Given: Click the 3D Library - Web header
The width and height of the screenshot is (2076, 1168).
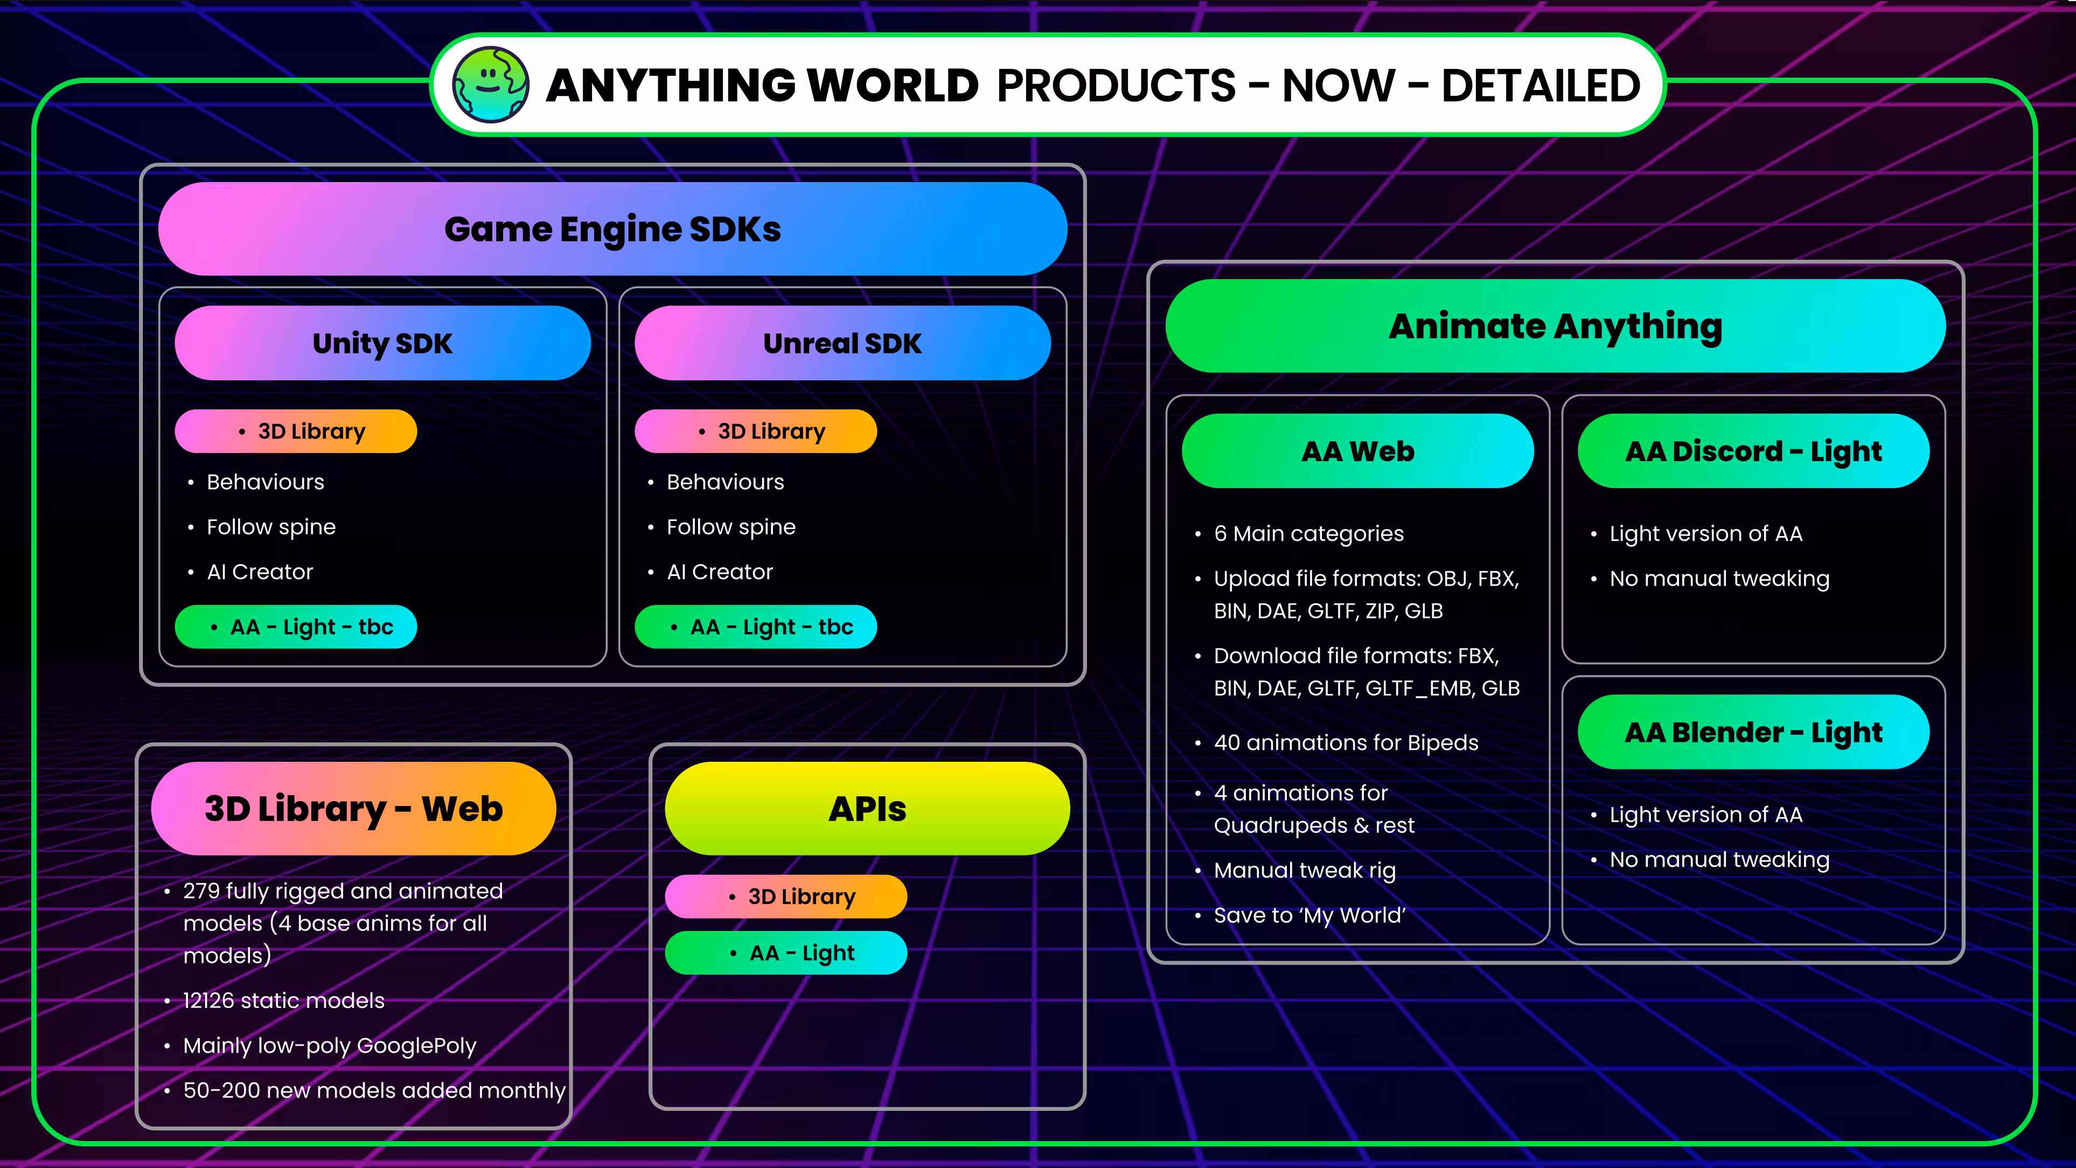Looking at the screenshot, I should 354,809.
